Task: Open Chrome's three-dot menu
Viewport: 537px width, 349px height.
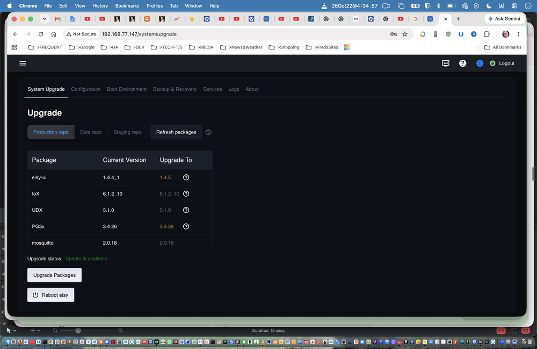Action: (x=518, y=34)
